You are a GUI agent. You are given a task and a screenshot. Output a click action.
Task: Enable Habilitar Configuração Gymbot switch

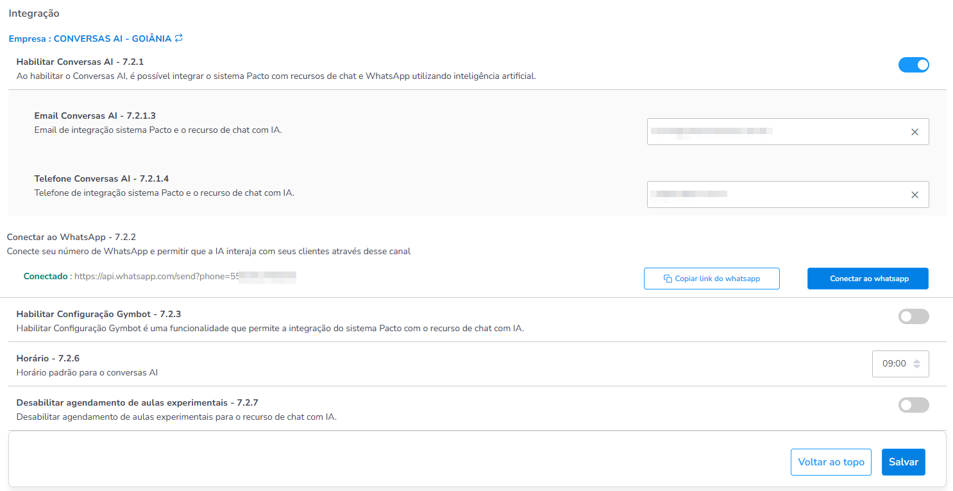[913, 316]
